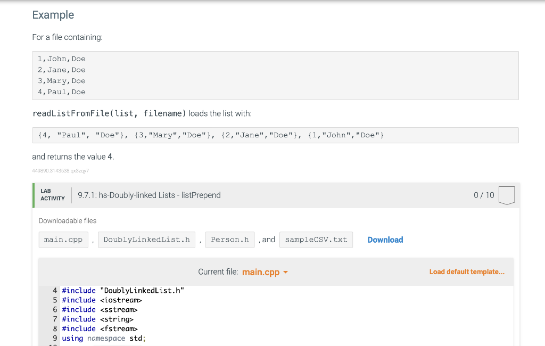
Task: Click the Example section heading
Action: [53, 15]
